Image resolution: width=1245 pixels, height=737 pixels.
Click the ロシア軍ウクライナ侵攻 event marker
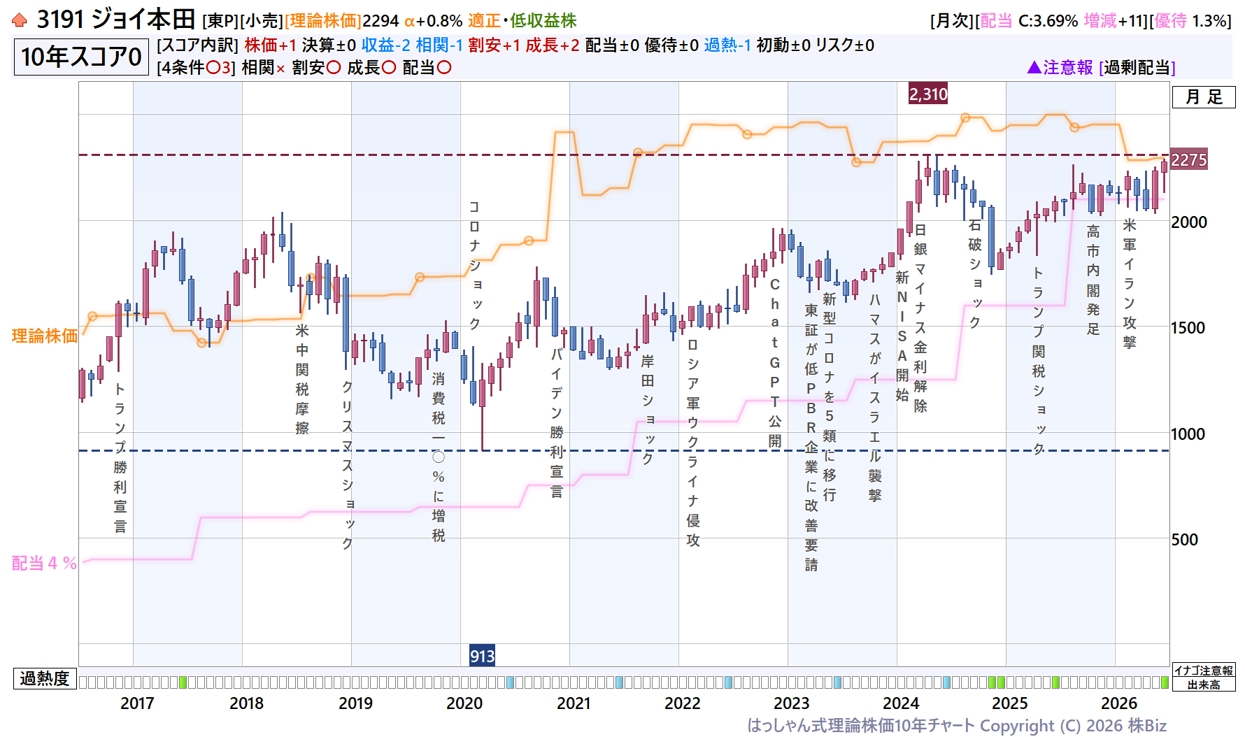pos(693,443)
